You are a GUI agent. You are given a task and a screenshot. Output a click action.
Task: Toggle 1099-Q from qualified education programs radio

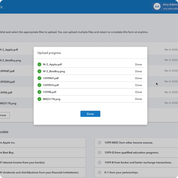(99, 153)
